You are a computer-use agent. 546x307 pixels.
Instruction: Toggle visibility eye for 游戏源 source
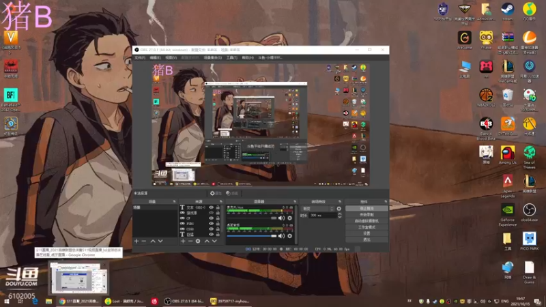coord(211,213)
